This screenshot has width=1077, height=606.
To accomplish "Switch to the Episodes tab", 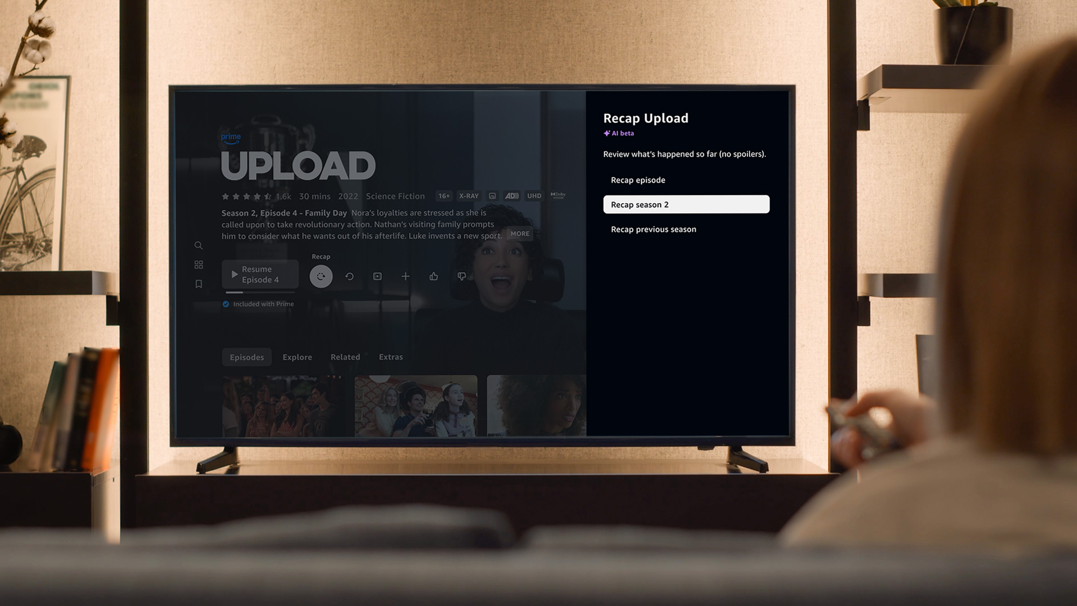I will click(x=246, y=357).
